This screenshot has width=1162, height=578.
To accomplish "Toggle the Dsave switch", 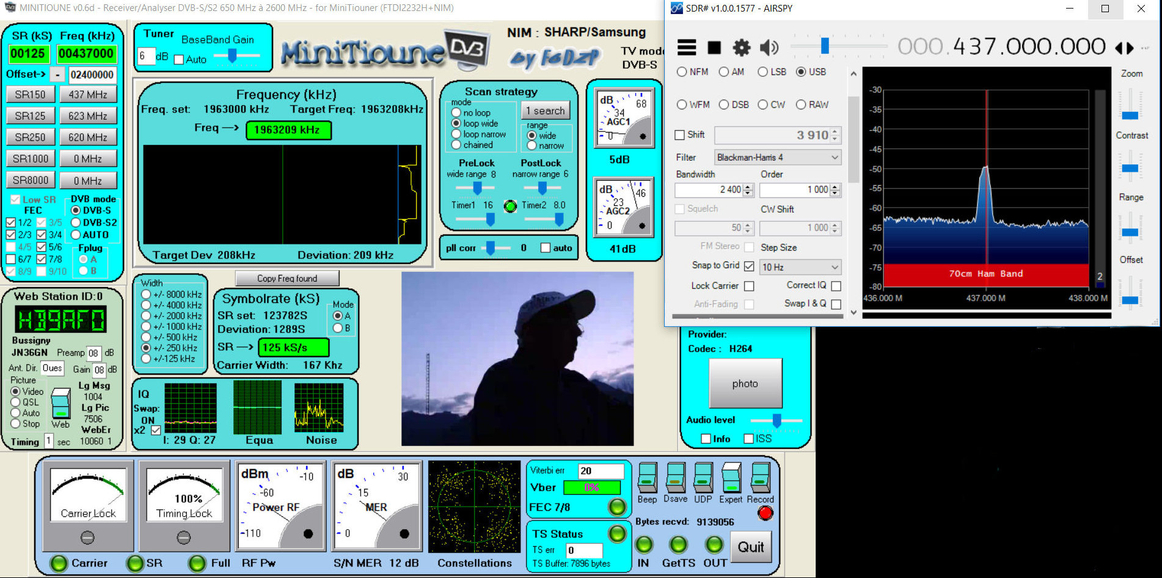I will (x=675, y=478).
